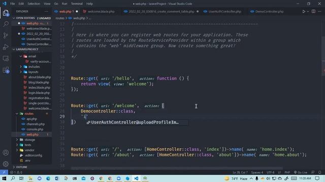
Task: Switch to welcome.blade.php tab
Action: [101, 12]
